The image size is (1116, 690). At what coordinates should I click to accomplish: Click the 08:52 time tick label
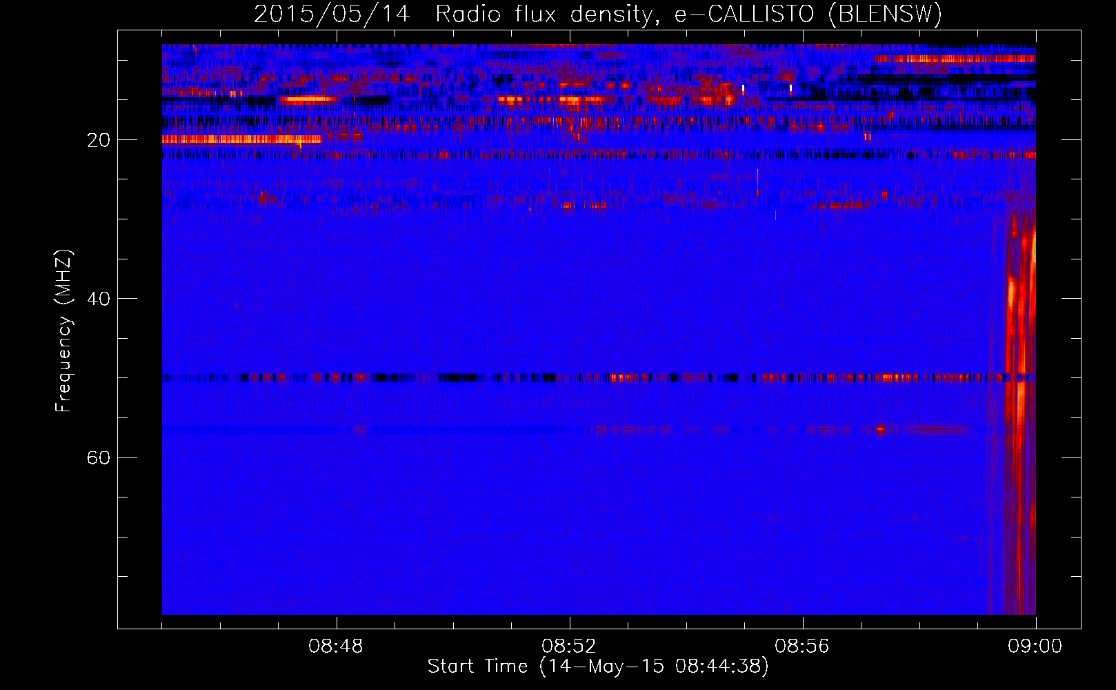tap(569, 647)
